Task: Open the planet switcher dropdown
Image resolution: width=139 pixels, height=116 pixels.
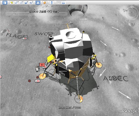Action: click(x=45, y=2)
